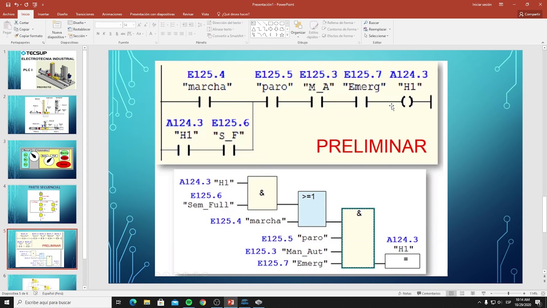The height and width of the screenshot is (308, 547).
Task: Switch to slide sorter view icon
Action: pos(462,293)
